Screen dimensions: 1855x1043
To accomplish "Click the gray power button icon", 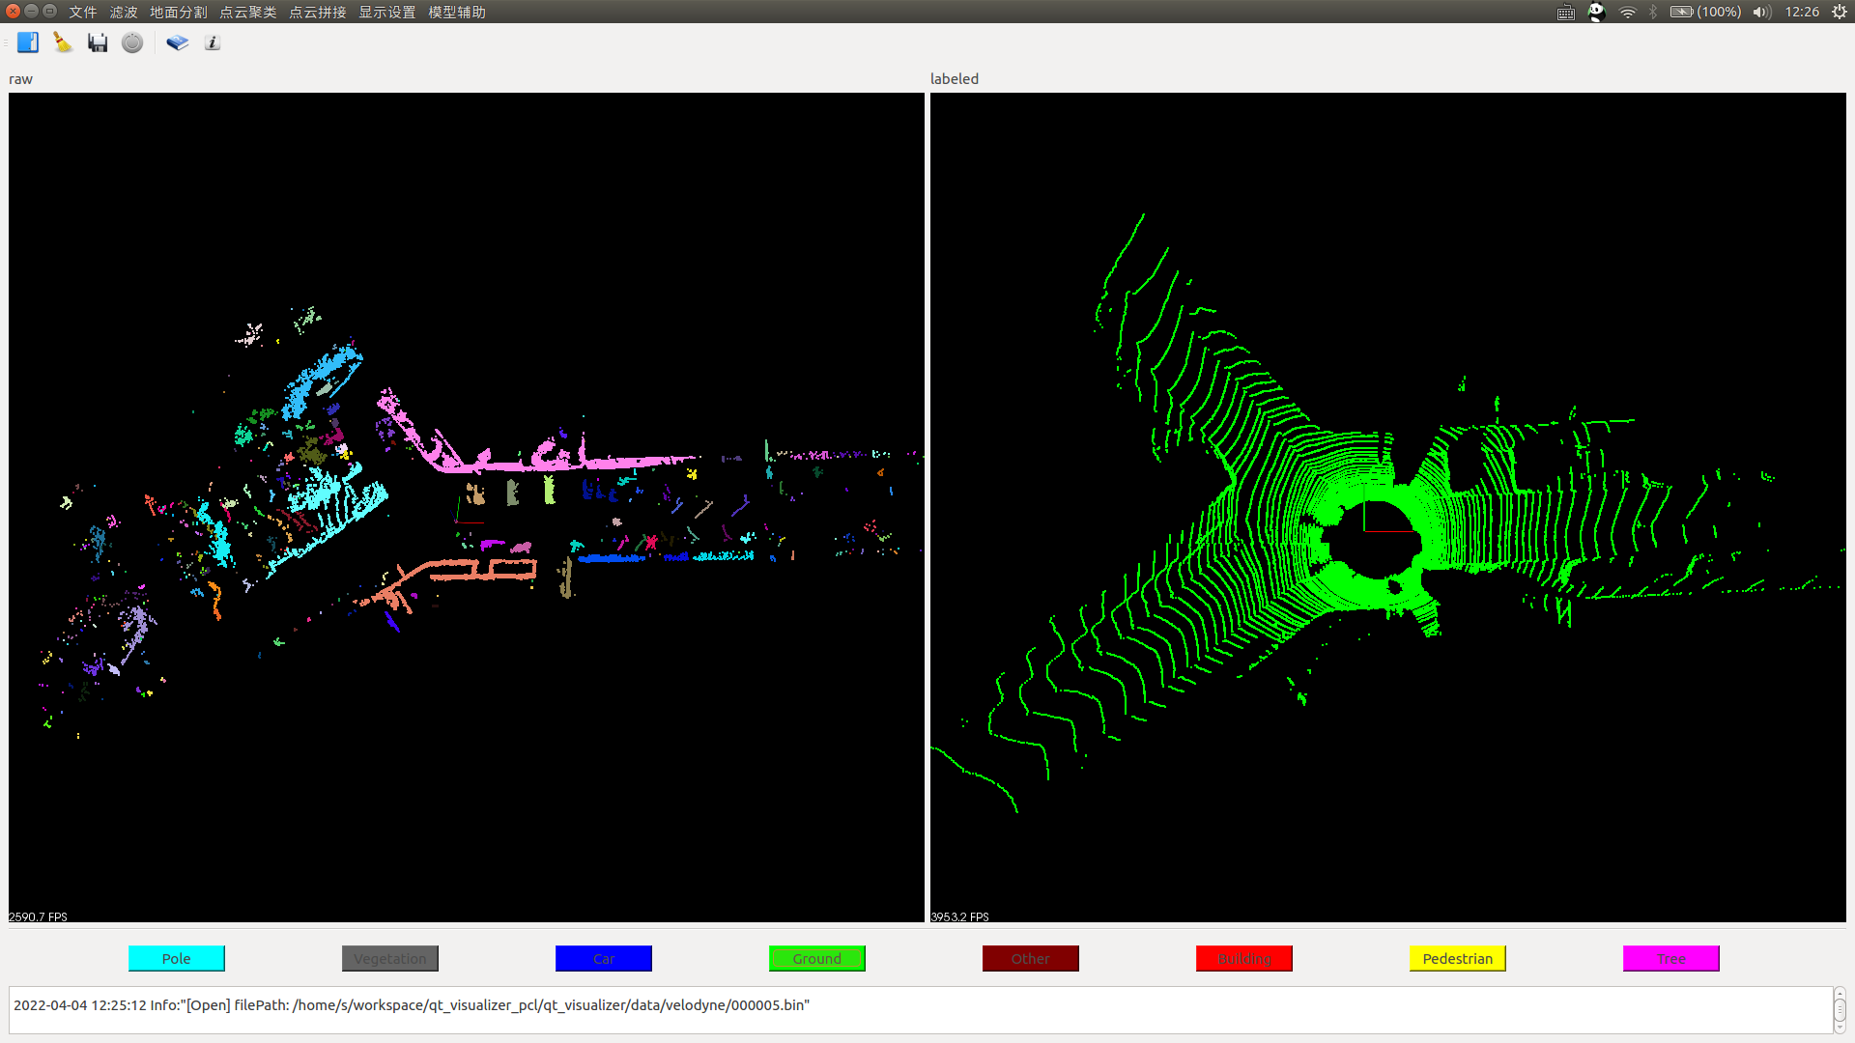I will pyautogui.click(x=132, y=42).
